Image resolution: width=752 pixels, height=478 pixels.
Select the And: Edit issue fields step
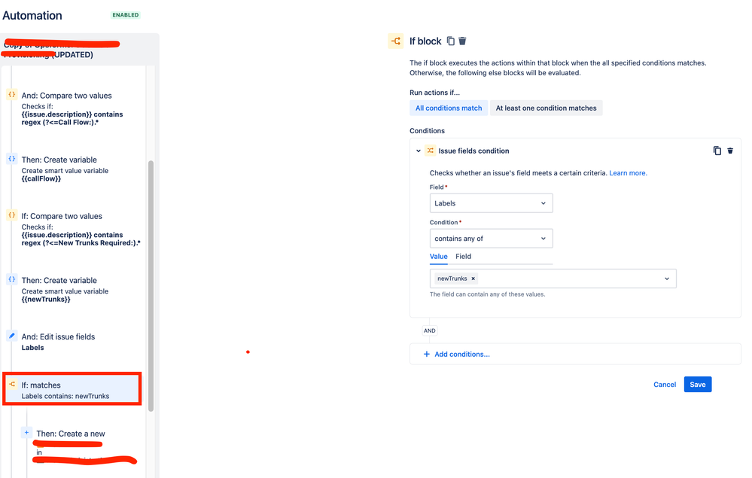[x=73, y=342]
